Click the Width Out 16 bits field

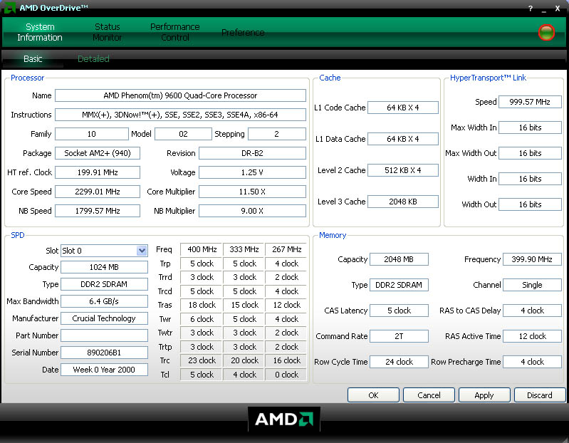tap(530, 204)
